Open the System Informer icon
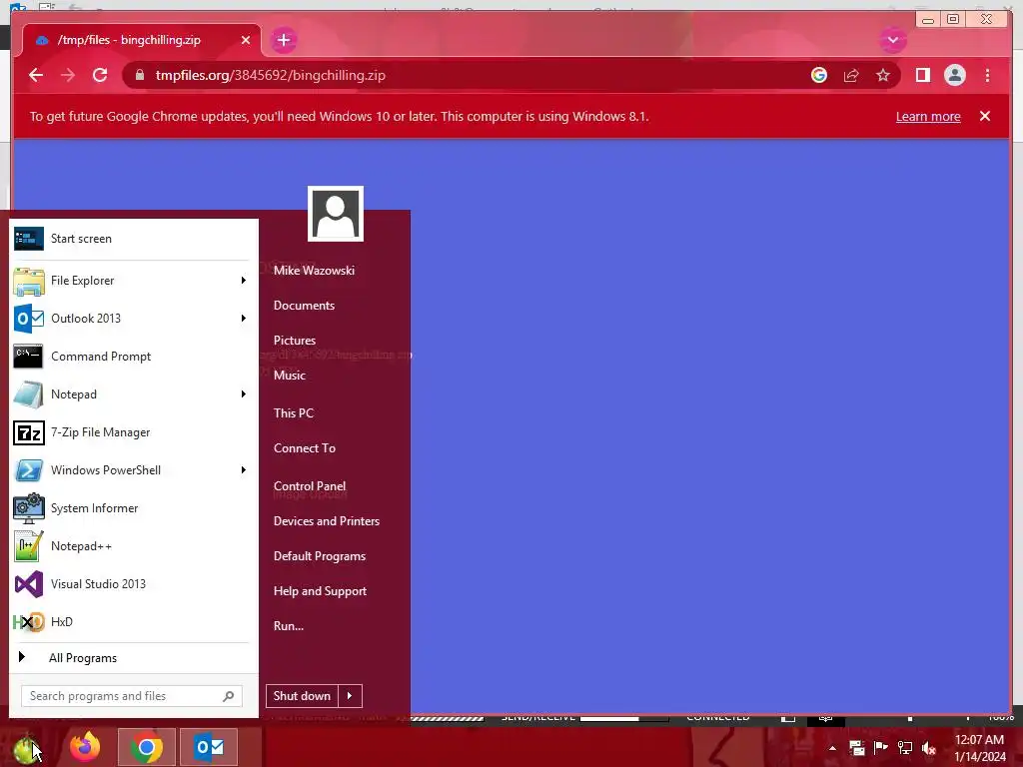The width and height of the screenshot is (1023, 767). click(x=29, y=508)
